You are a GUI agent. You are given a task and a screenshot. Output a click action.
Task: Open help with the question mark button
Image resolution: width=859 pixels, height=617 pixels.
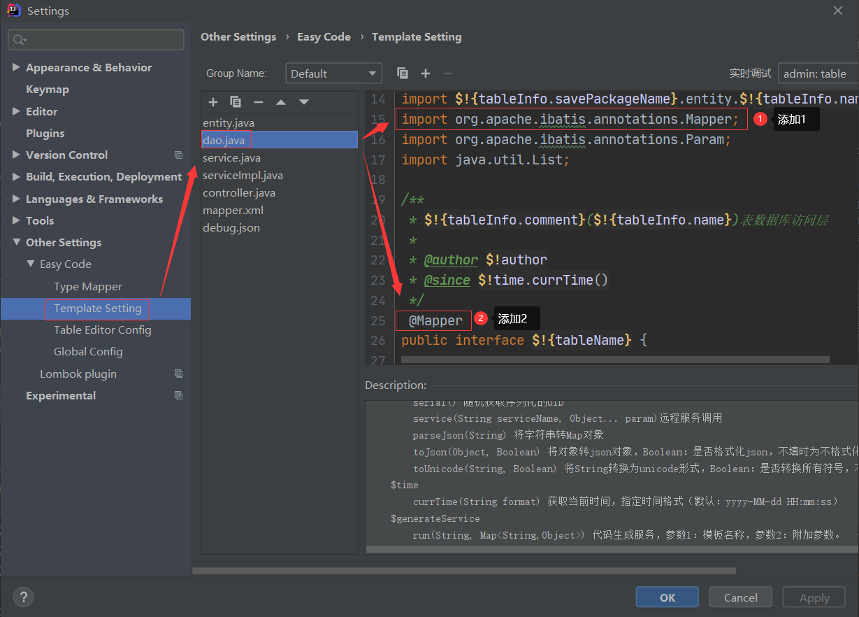click(x=23, y=597)
